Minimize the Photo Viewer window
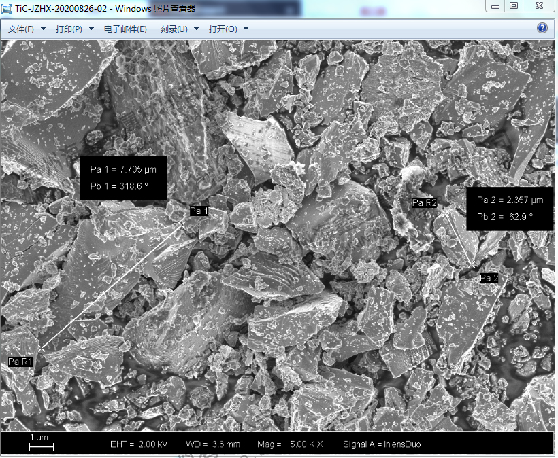558x458 pixels. [x=495, y=6]
